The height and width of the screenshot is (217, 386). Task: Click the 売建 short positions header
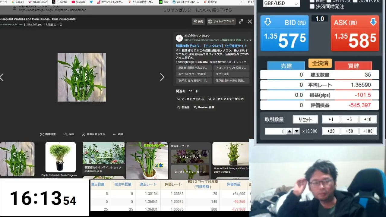(286, 66)
